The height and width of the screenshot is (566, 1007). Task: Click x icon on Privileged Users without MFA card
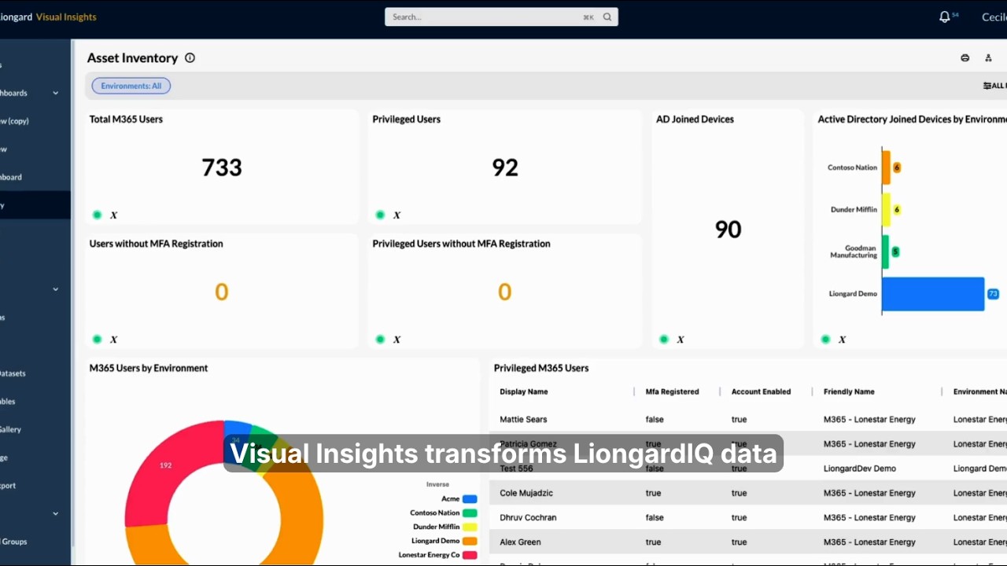tap(397, 340)
